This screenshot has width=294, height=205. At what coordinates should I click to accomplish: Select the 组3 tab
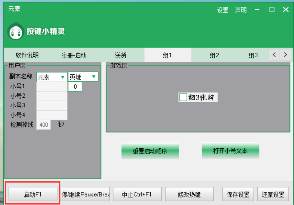pos(253,55)
